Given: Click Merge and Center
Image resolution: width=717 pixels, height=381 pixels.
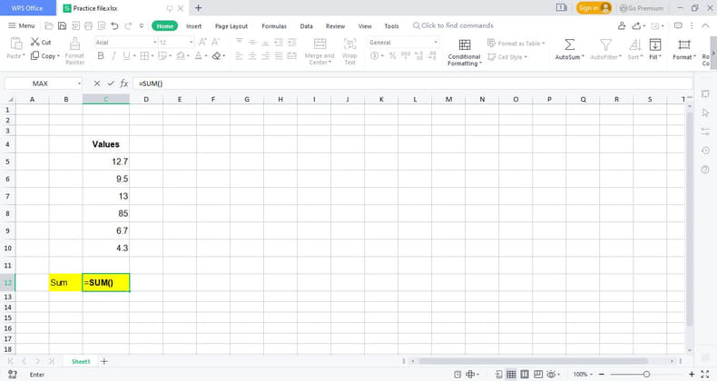Looking at the screenshot, I should pyautogui.click(x=319, y=51).
